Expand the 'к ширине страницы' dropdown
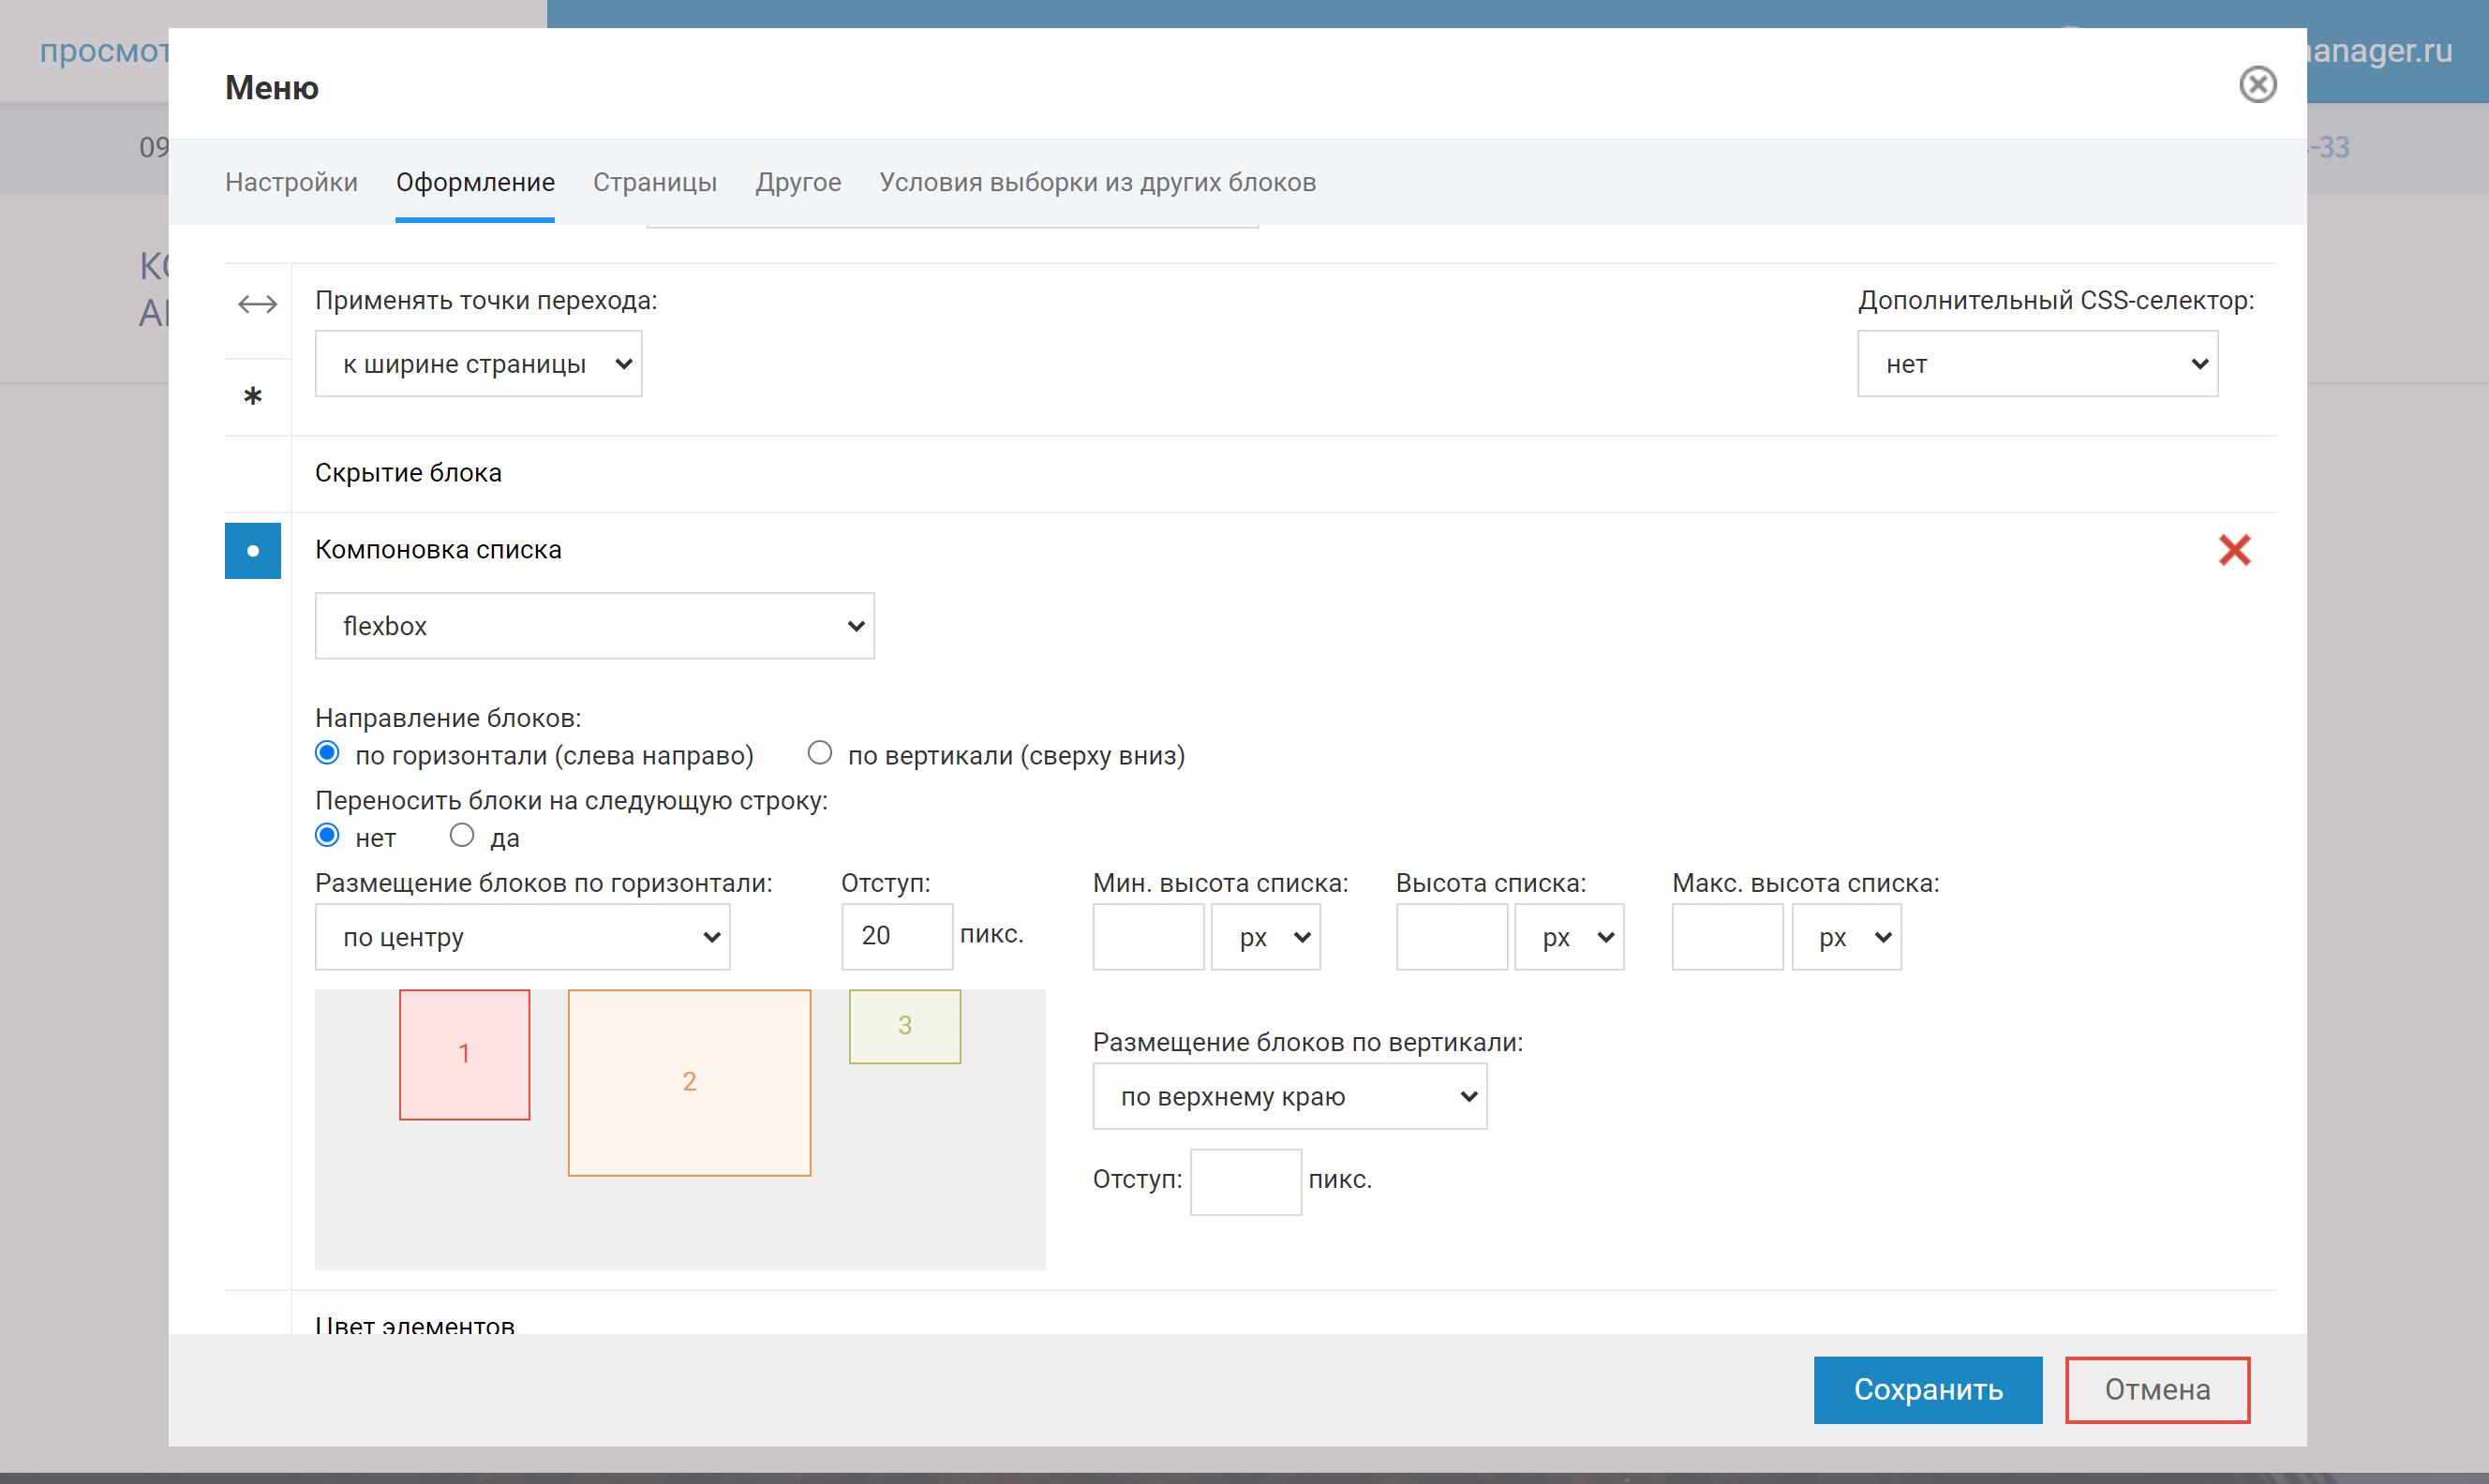Viewport: 2489px width, 1484px height. [x=478, y=364]
